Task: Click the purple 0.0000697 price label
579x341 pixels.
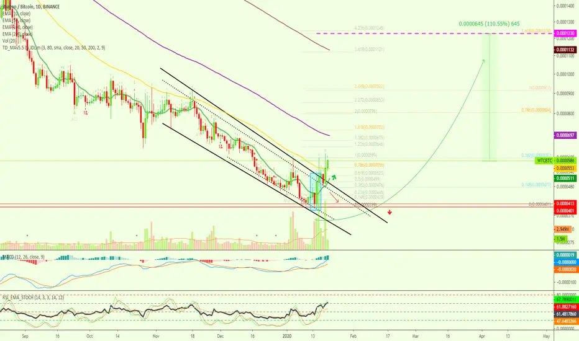Action: 565,135
